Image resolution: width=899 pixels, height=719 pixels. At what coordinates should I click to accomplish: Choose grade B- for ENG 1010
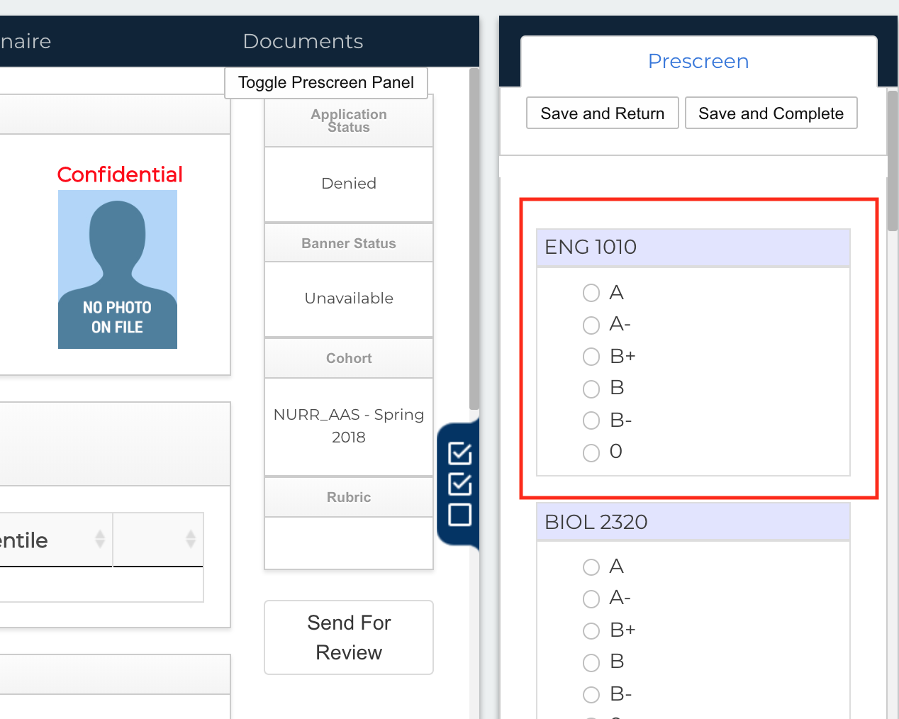(x=591, y=420)
